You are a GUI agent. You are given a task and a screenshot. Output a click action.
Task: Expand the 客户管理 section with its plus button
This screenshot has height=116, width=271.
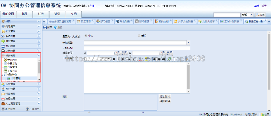point(39,89)
